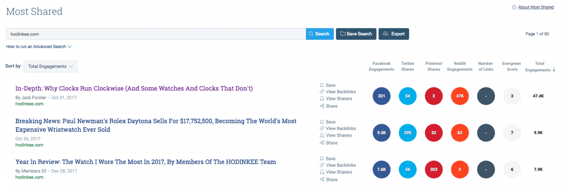Click Facebook Engagements column header
Image resolution: width=563 pixels, height=187 pixels.
tap(381, 66)
